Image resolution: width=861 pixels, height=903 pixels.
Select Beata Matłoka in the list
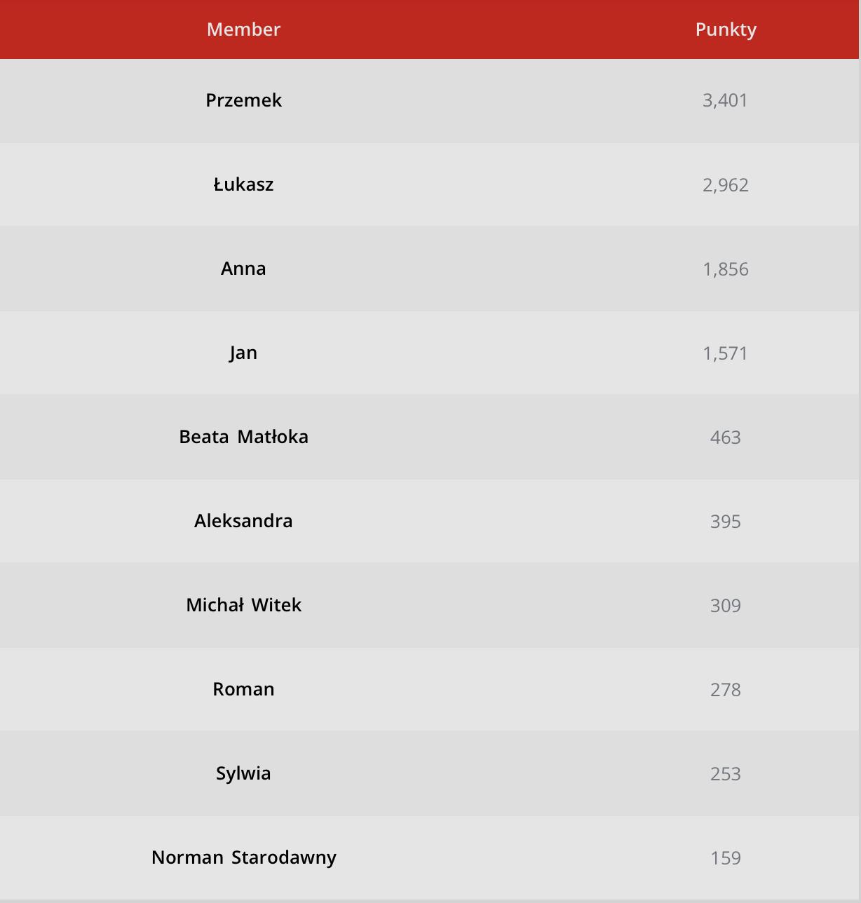(x=243, y=437)
